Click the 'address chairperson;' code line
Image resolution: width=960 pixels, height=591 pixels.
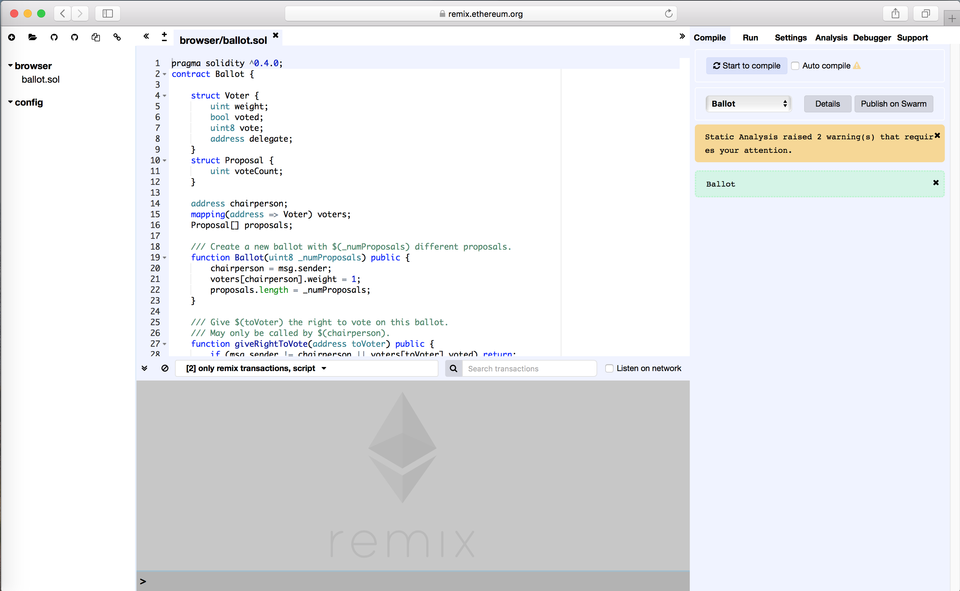239,204
